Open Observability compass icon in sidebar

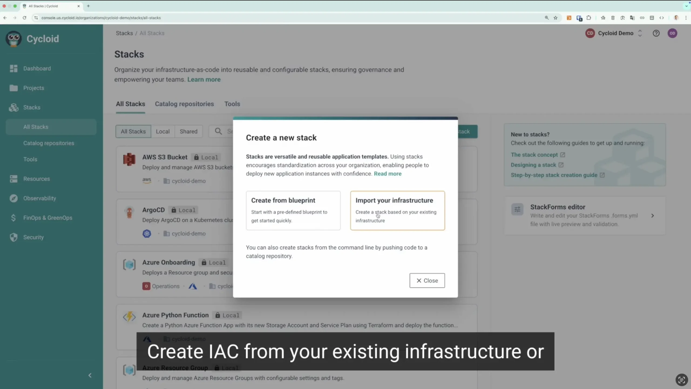[13, 198]
